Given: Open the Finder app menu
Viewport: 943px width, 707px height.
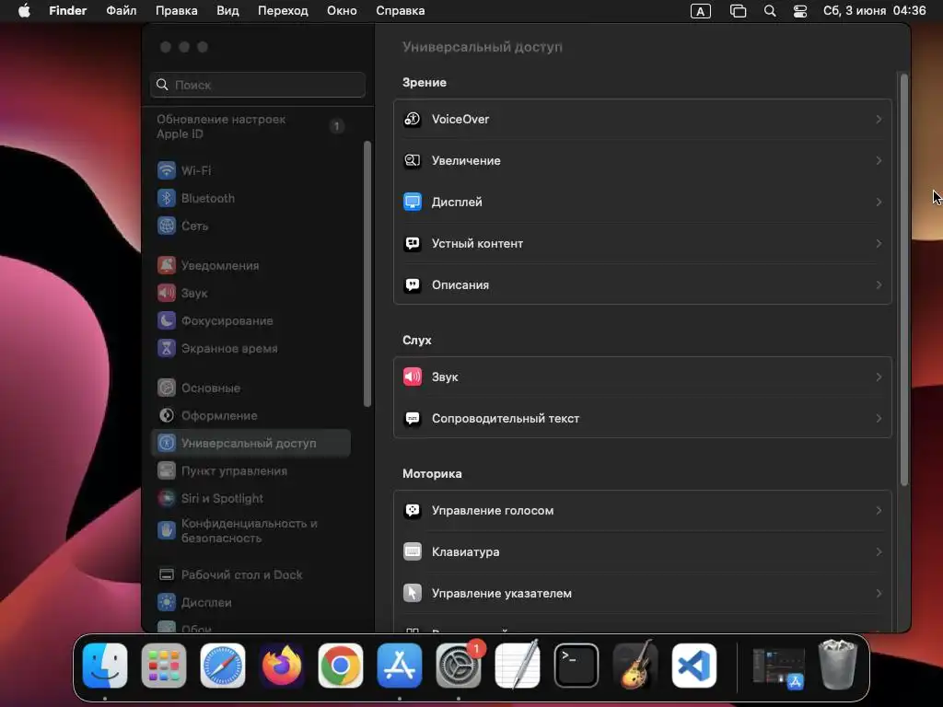Looking at the screenshot, I should [68, 11].
